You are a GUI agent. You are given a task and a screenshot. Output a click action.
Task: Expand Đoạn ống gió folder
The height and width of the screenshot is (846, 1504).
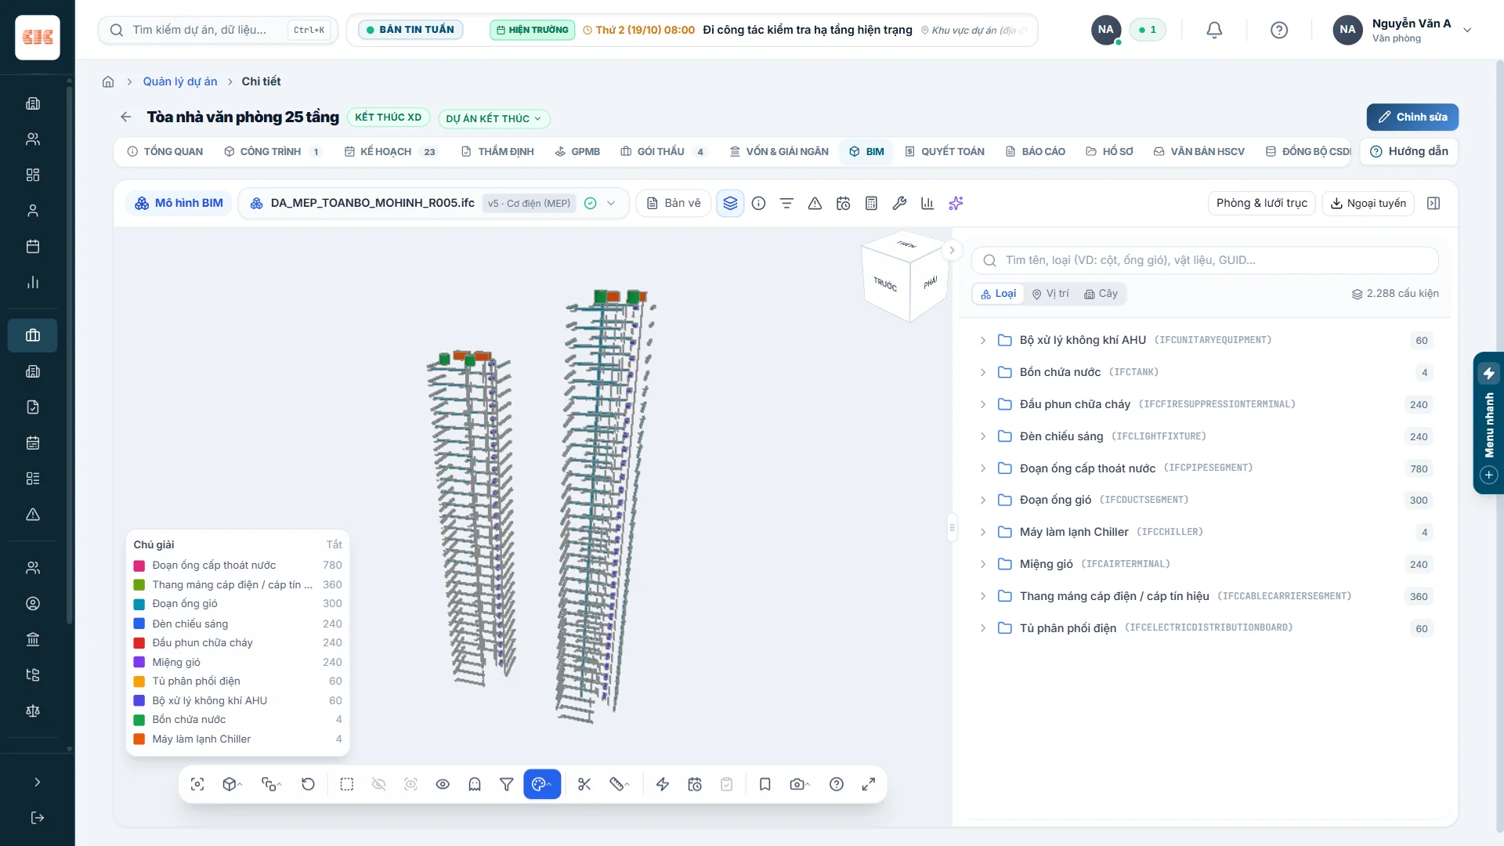coord(982,500)
